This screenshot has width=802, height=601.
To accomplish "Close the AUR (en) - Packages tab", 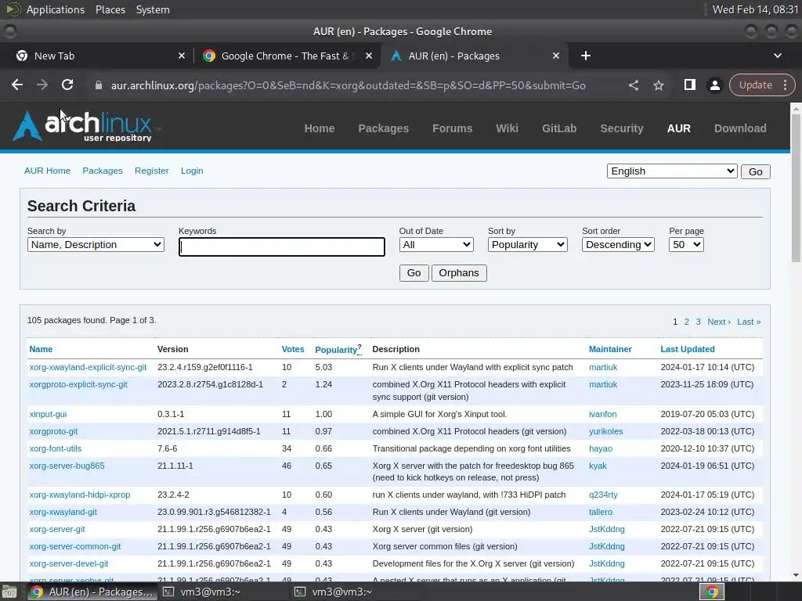I will point(555,56).
